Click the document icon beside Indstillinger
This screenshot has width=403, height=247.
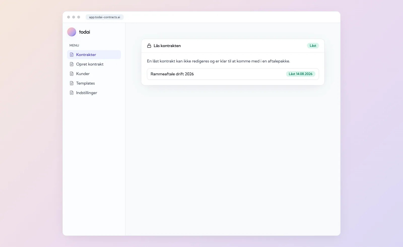tap(72, 93)
